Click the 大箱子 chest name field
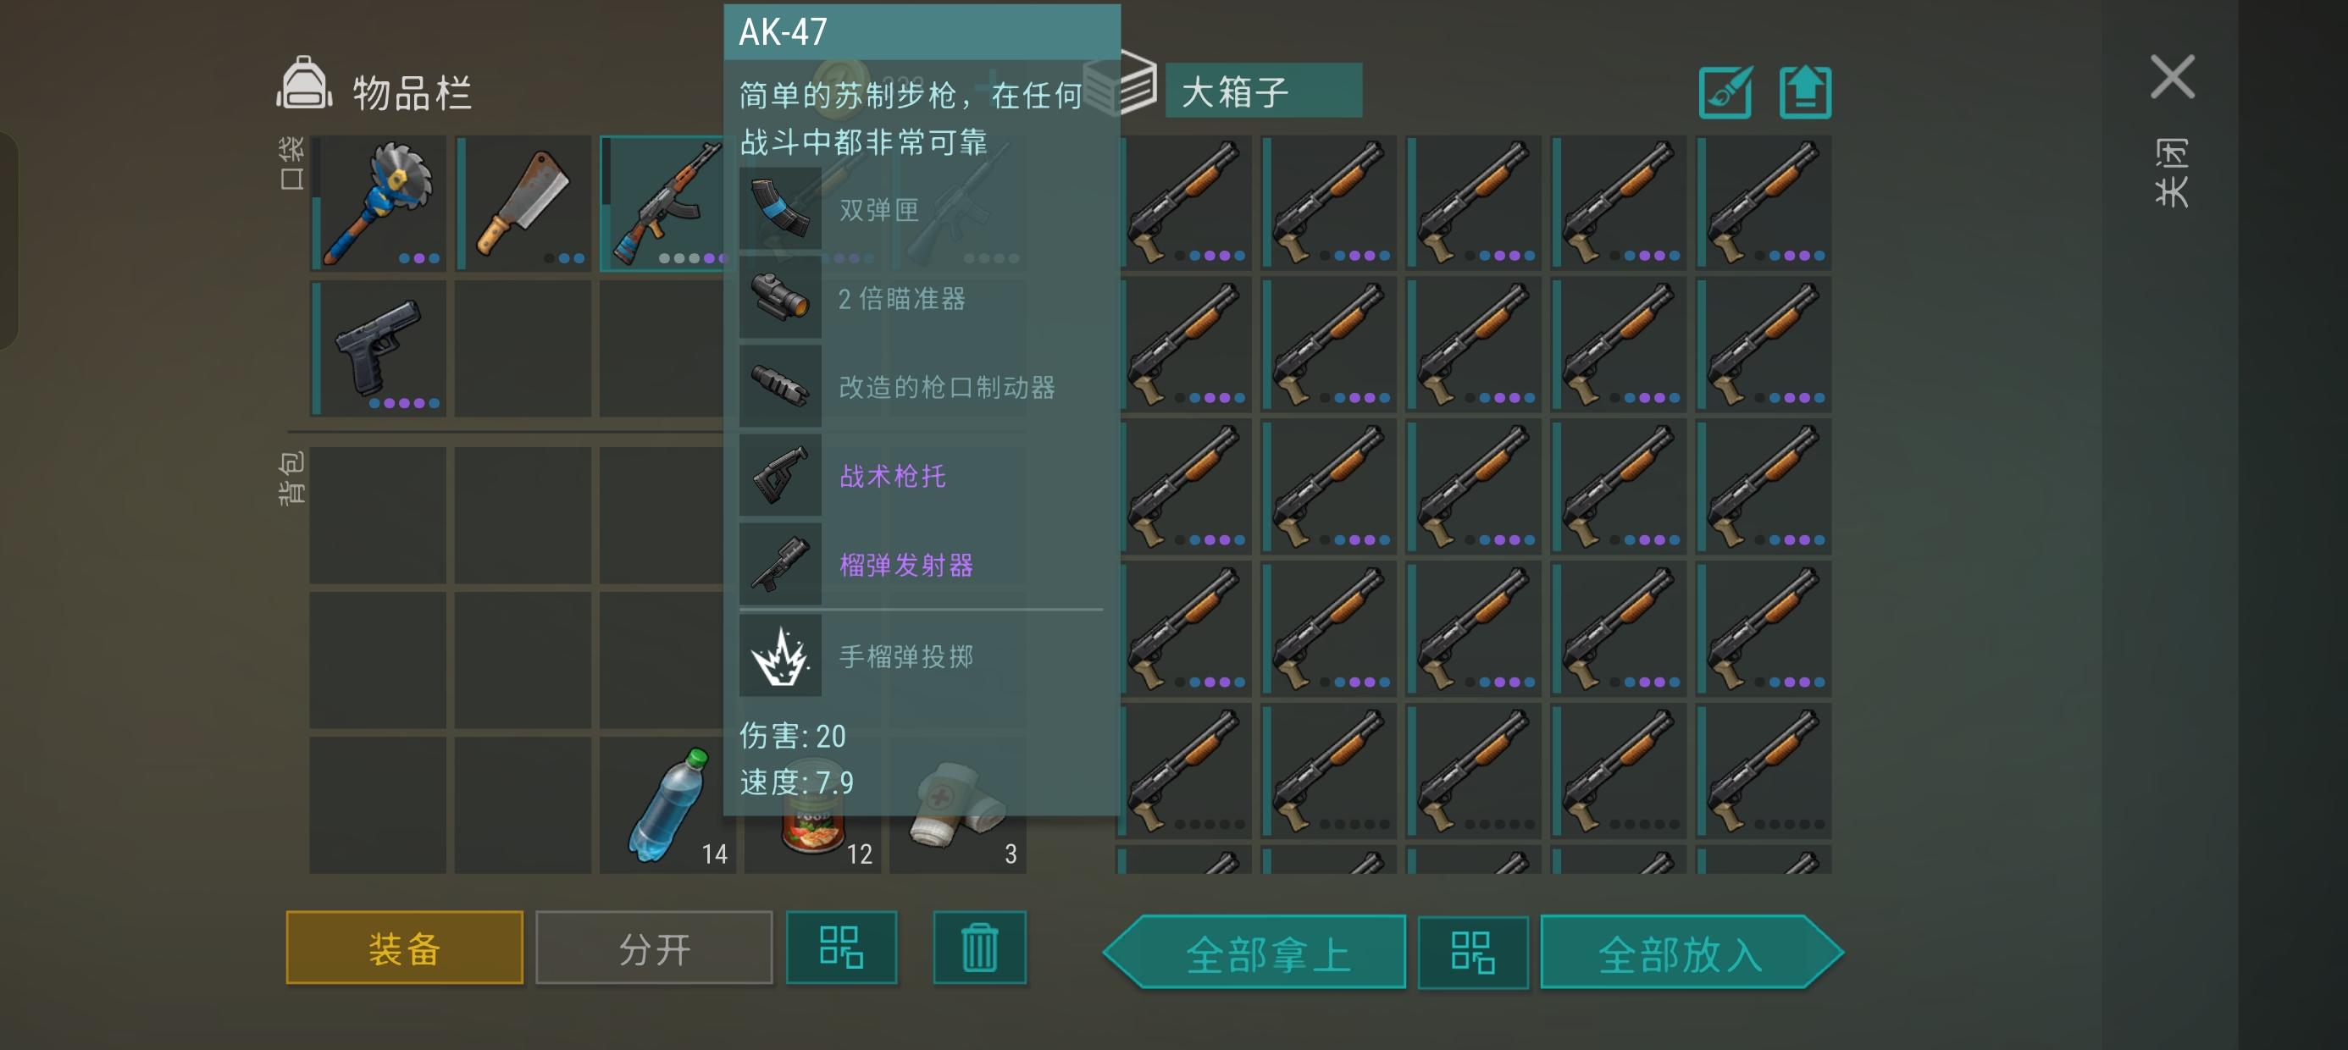Viewport: 2348px width, 1050px height. coord(1263,91)
